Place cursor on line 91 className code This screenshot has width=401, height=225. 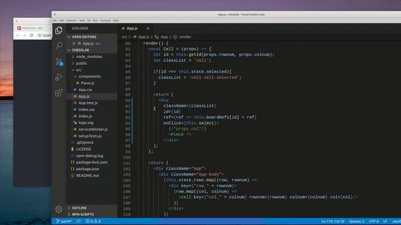pos(190,106)
